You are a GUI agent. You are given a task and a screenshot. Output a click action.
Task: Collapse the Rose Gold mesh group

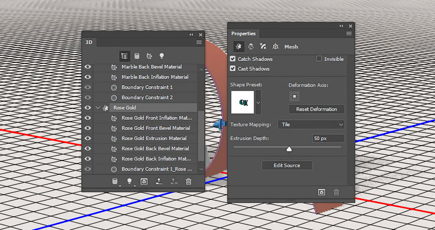pos(97,108)
